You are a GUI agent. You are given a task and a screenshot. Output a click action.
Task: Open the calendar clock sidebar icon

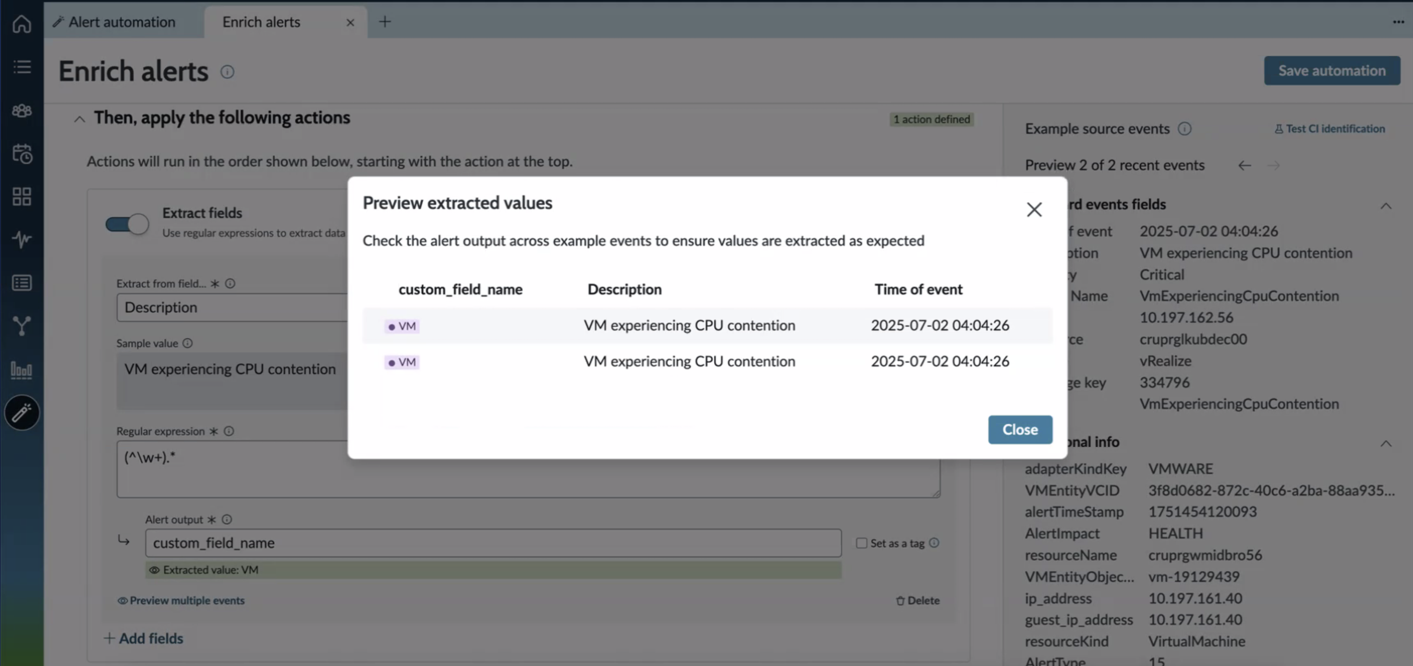(x=22, y=154)
